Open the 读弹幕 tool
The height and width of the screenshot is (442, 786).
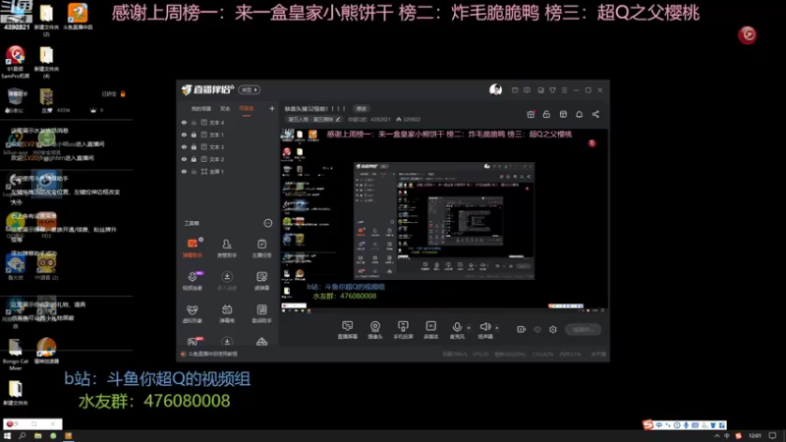[261, 281]
